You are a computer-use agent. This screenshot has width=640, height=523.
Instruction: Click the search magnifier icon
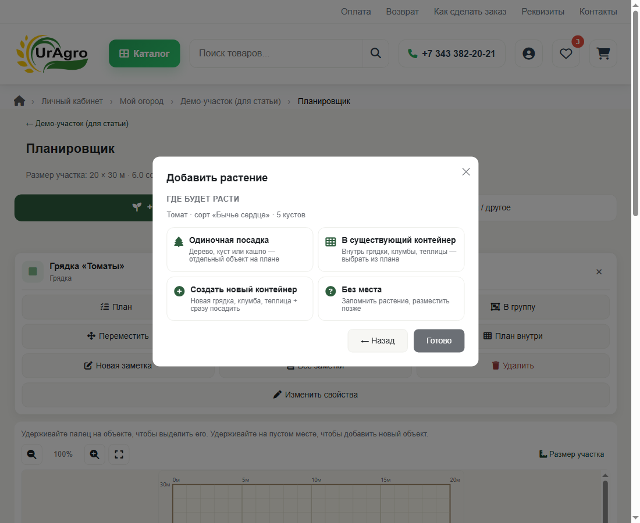tap(375, 53)
